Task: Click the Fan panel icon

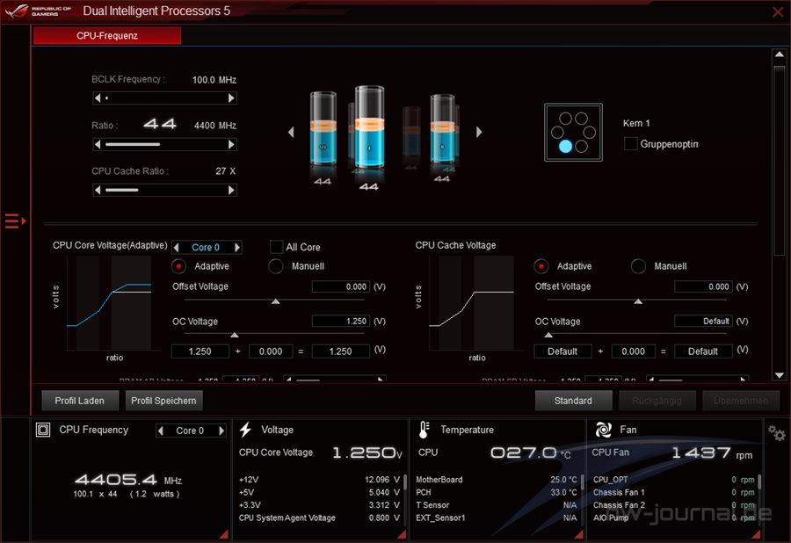Action: (x=603, y=430)
